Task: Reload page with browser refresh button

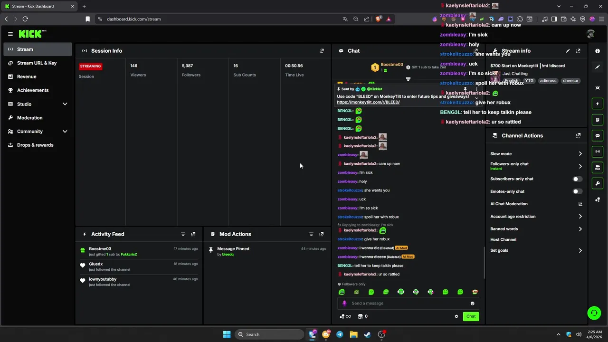Action: (x=25, y=19)
